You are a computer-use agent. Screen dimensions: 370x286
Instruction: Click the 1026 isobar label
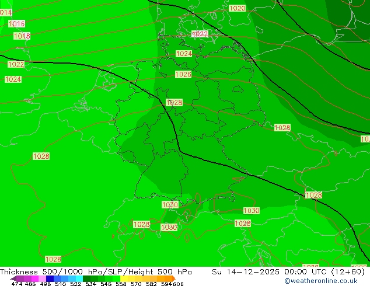[x=183, y=75]
